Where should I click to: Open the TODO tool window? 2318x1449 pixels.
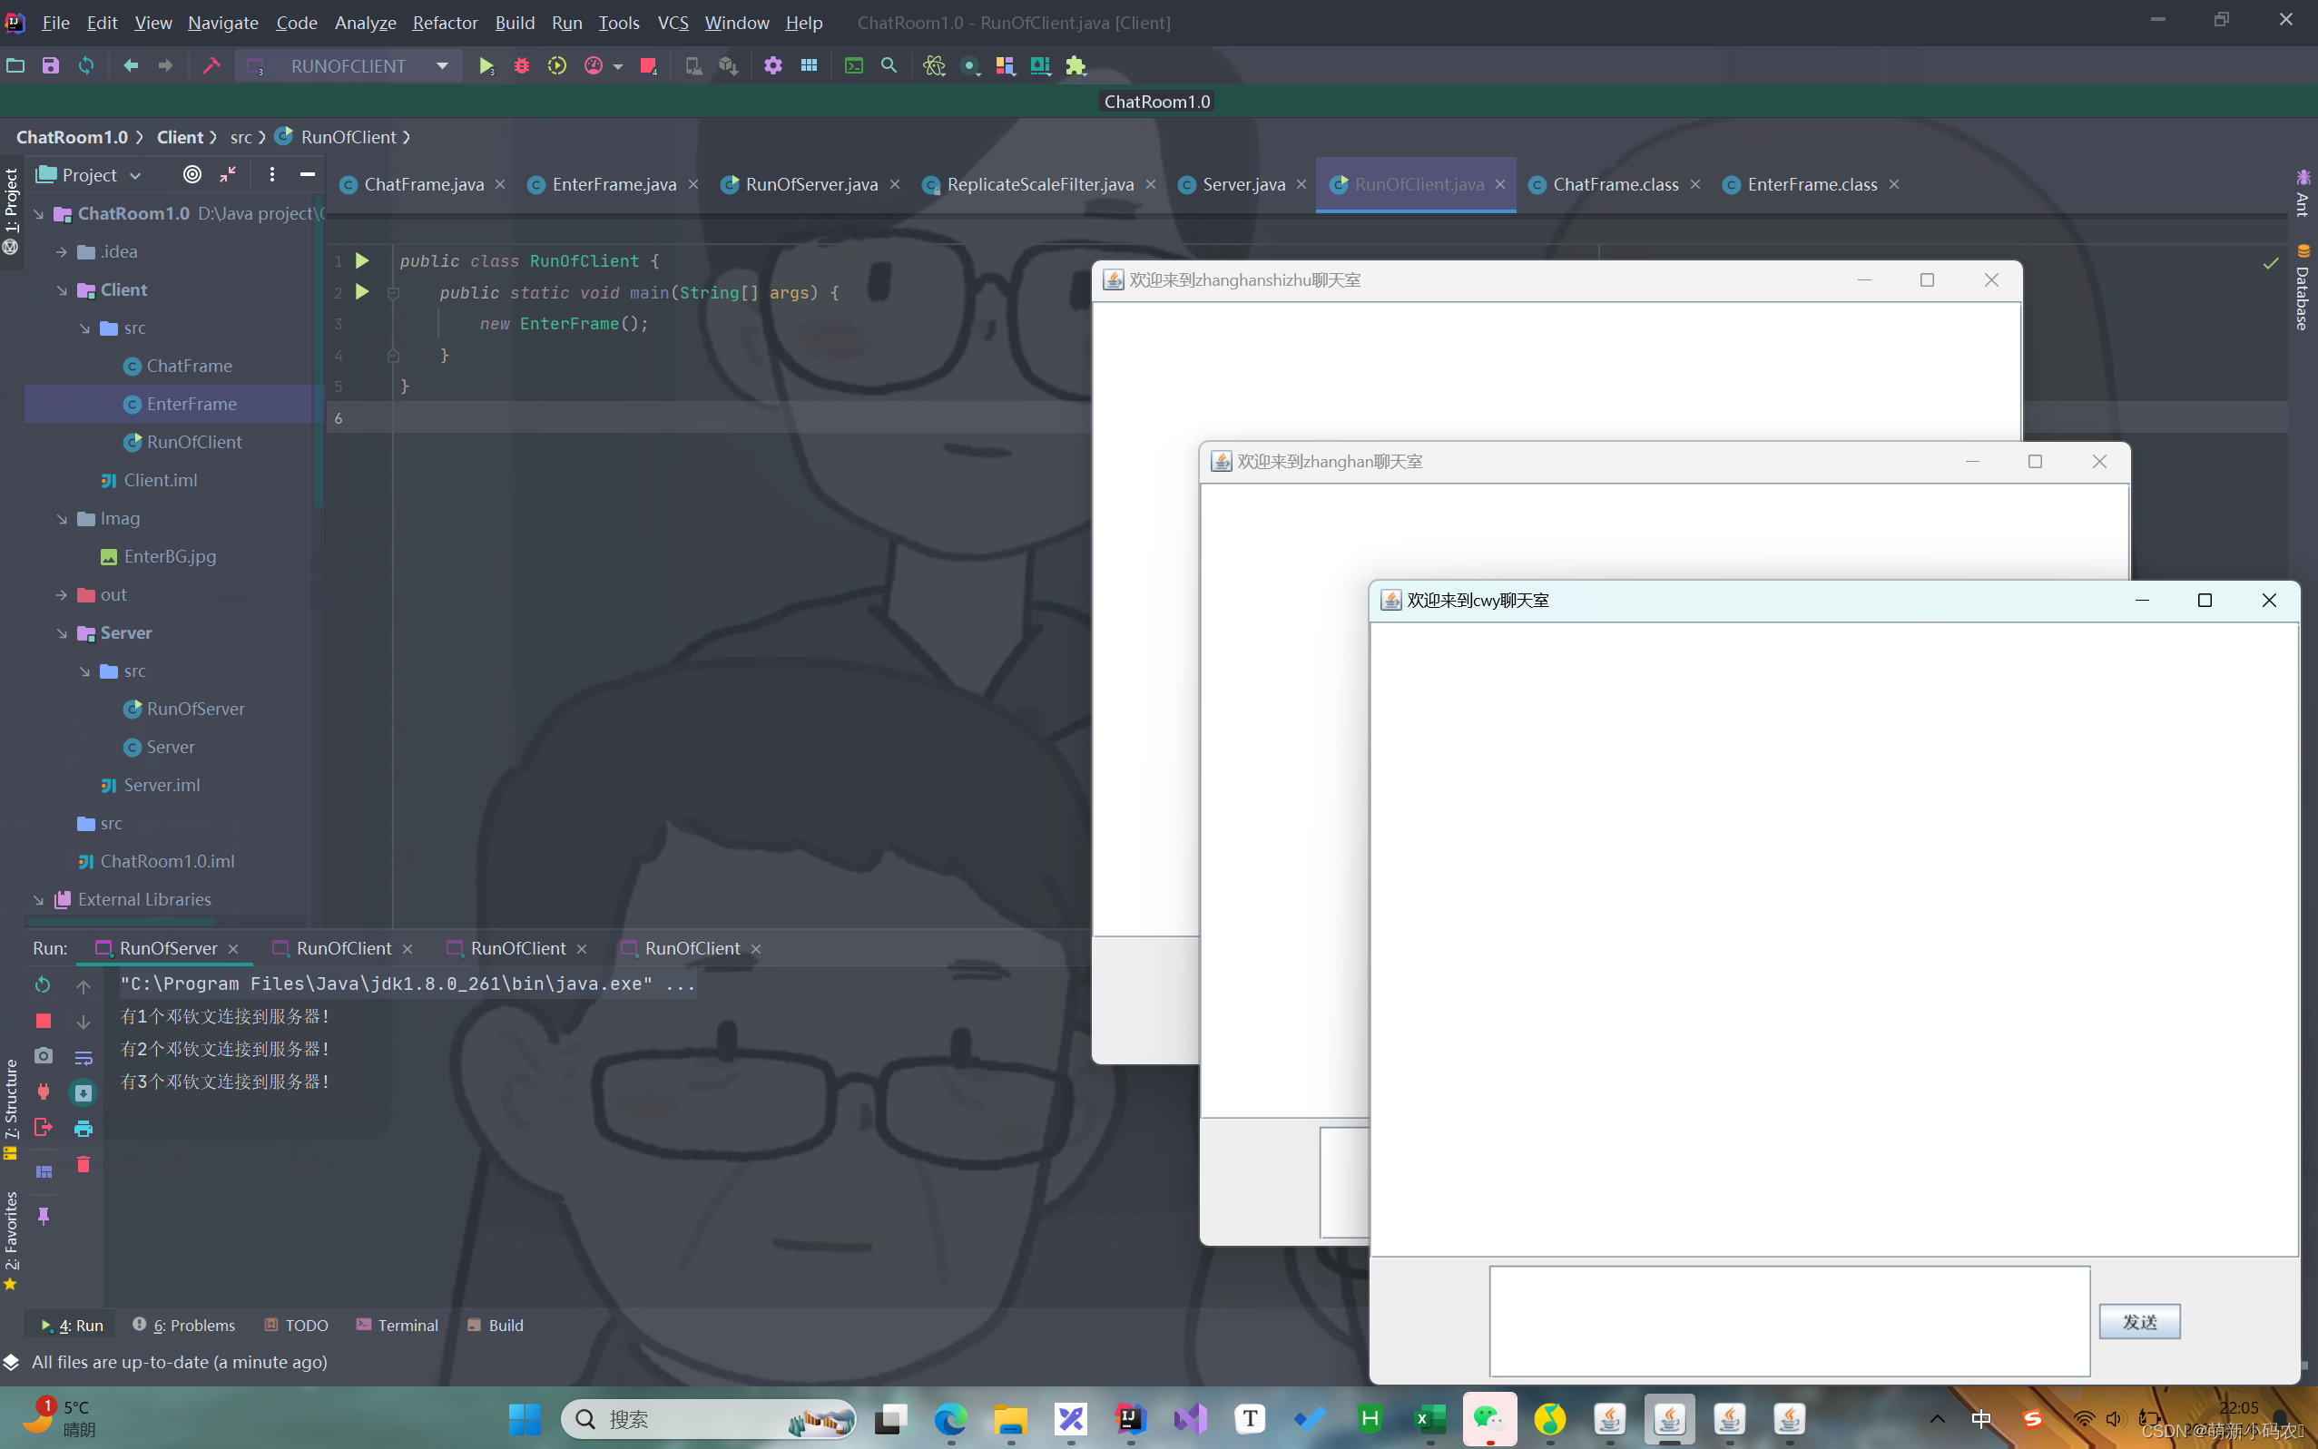(296, 1325)
